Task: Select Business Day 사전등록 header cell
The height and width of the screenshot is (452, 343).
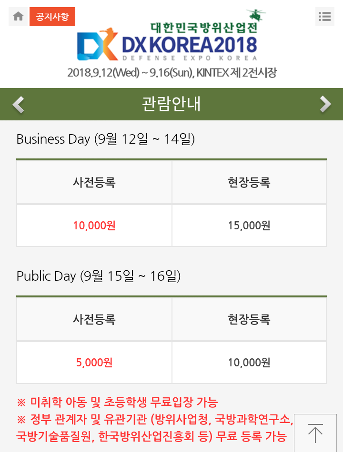Action: click(x=94, y=183)
